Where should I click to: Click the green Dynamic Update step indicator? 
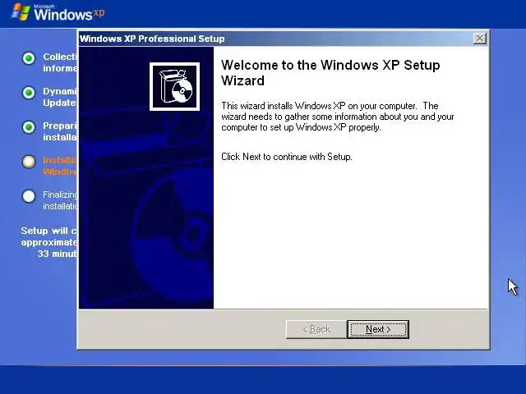pos(29,93)
